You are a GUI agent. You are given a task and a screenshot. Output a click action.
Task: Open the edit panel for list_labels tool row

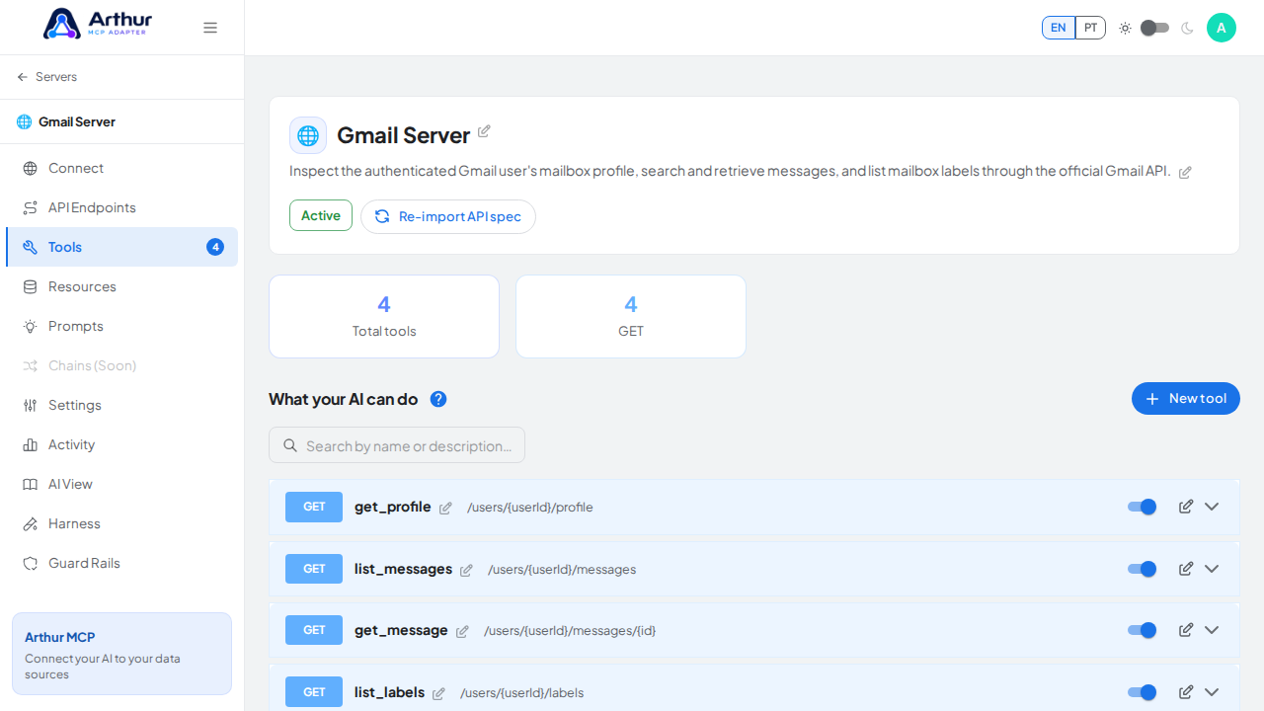[1186, 692]
